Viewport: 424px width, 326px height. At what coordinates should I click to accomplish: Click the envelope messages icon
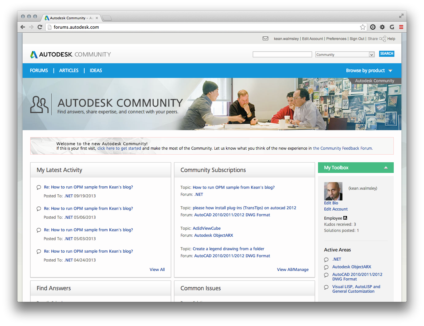pos(265,38)
